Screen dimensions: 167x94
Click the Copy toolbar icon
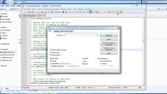[x=49, y=12]
